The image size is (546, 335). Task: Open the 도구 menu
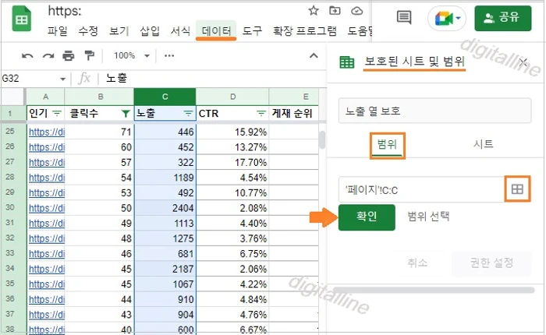[x=252, y=31]
